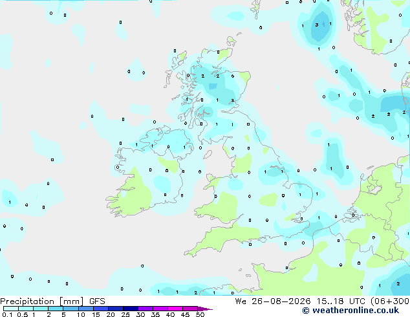Click the "30" legend scale label
The height and width of the screenshot is (317, 410).
pos(140,314)
